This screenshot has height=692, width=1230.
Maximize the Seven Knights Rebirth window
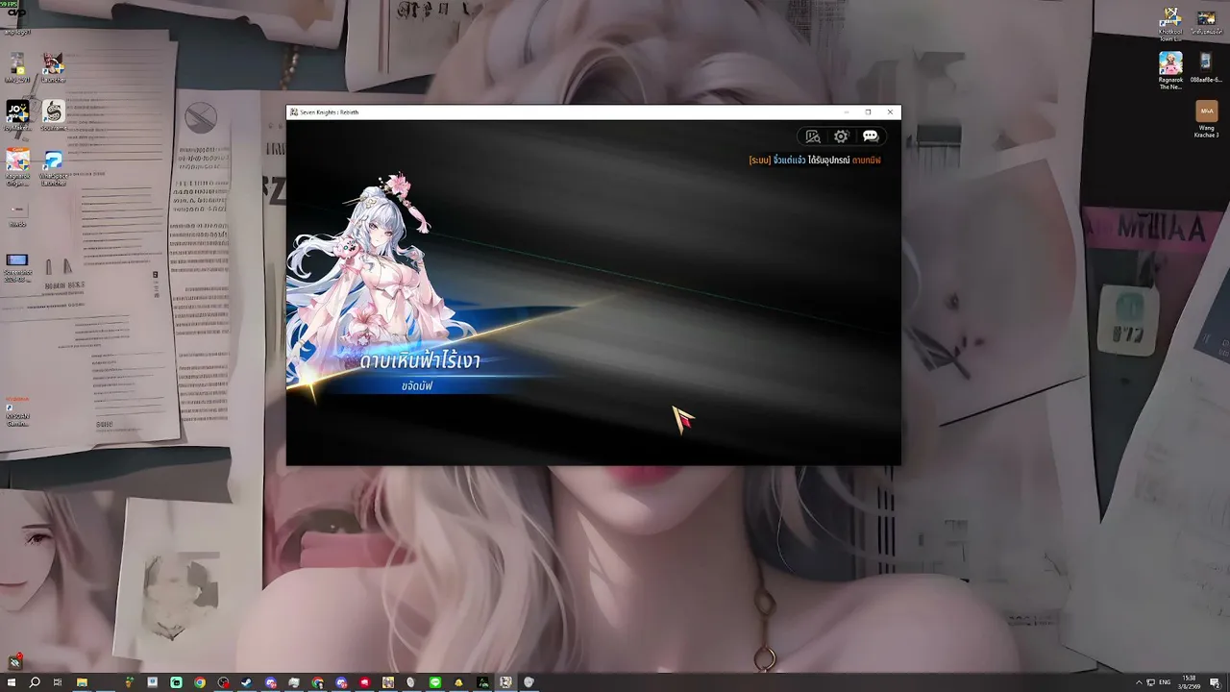click(x=868, y=112)
